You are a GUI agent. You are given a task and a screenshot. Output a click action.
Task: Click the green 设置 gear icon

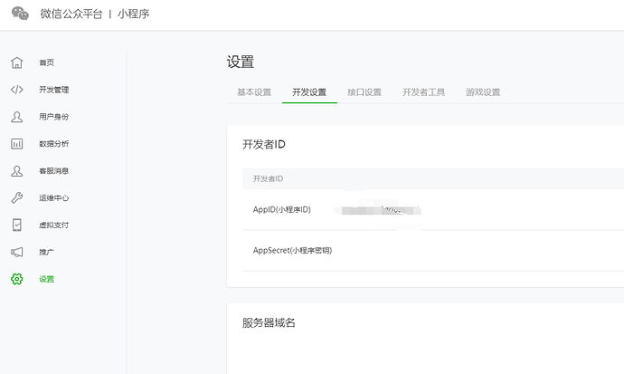16,279
